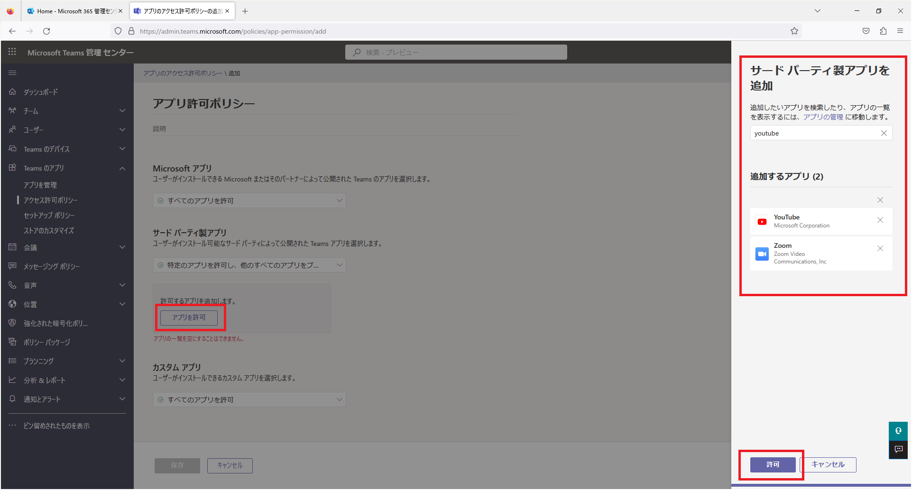Open the help headset button
Viewport: 912px width, 490px height.
coord(898,431)
